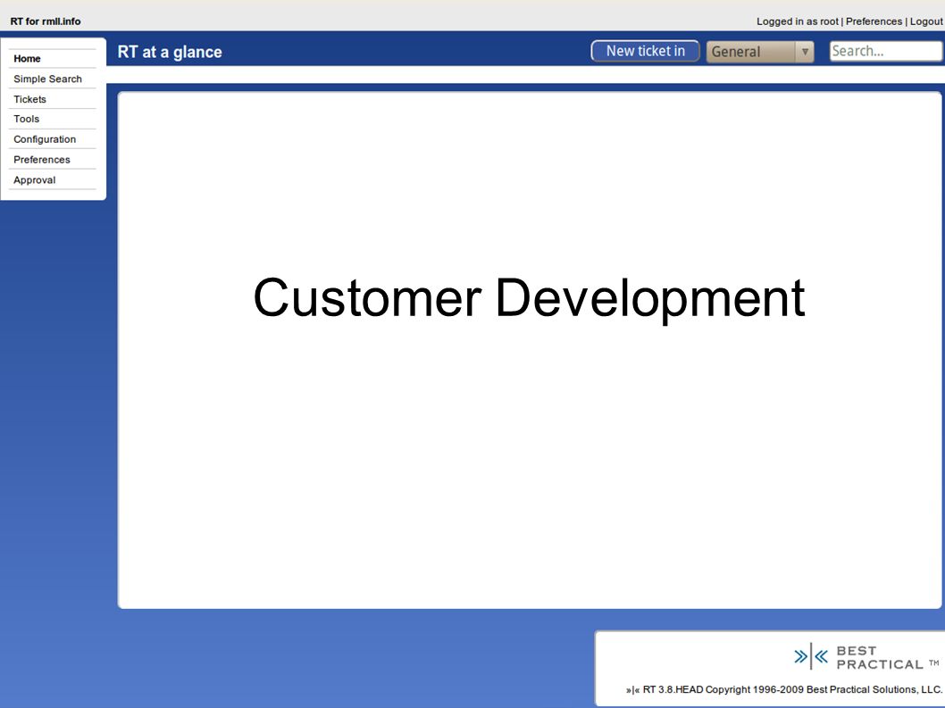Open the Approval sidebar item
945x708 pixels.
point(34,180)
